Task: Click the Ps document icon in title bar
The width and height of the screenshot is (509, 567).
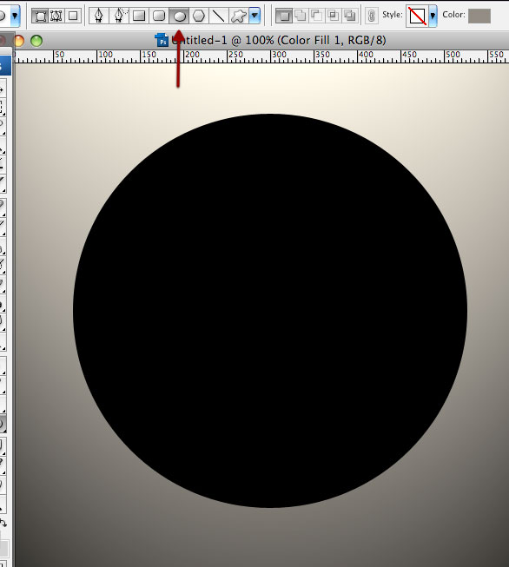Action: [162, 40]
